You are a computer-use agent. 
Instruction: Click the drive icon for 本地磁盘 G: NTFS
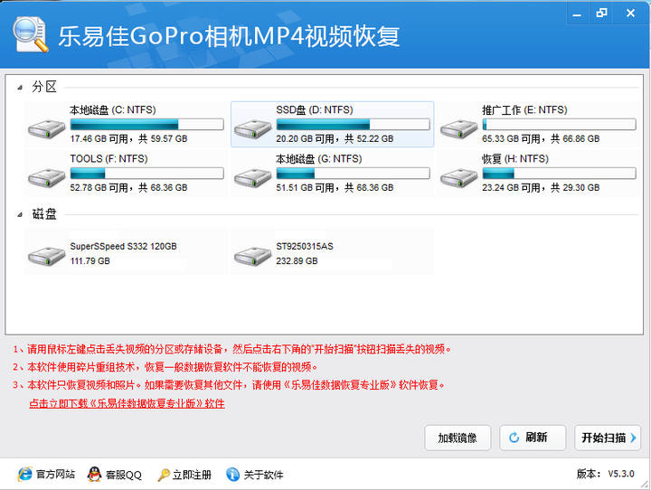pos(252,178)
